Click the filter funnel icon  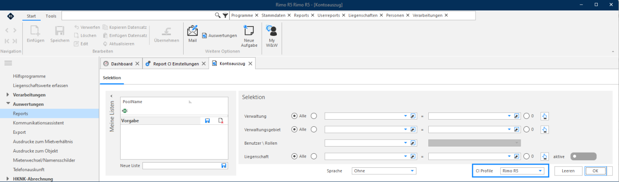pos(226,15)
